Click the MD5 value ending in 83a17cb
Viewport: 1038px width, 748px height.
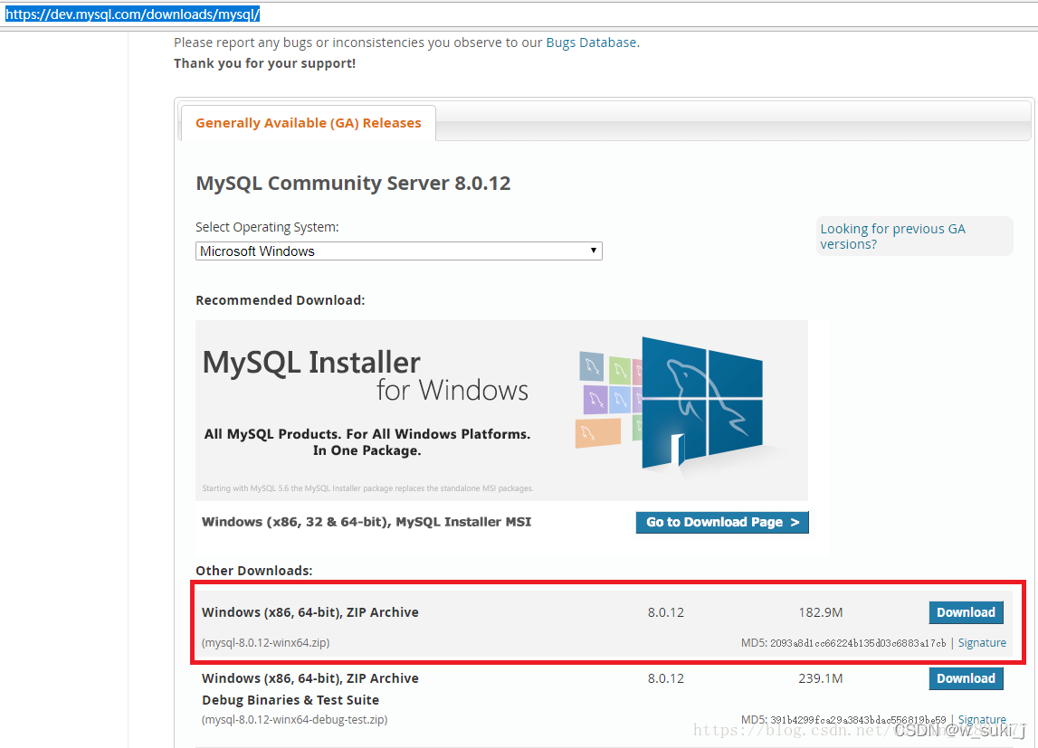858,643
